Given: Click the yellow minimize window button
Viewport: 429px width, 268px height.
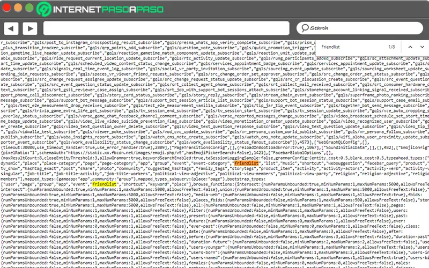Looking at the screenshot, I should 18,8.
